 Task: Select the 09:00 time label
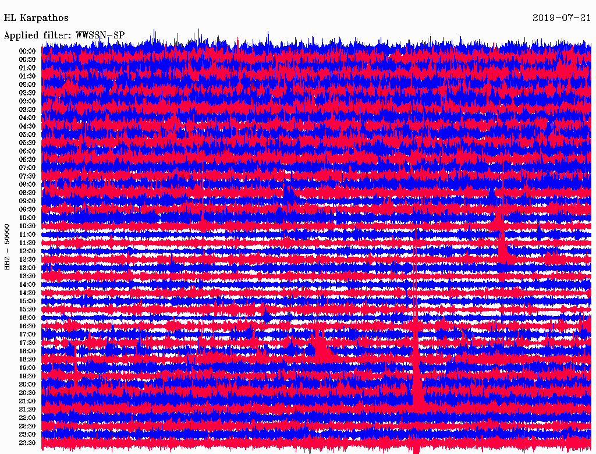[x=27, y=201]
